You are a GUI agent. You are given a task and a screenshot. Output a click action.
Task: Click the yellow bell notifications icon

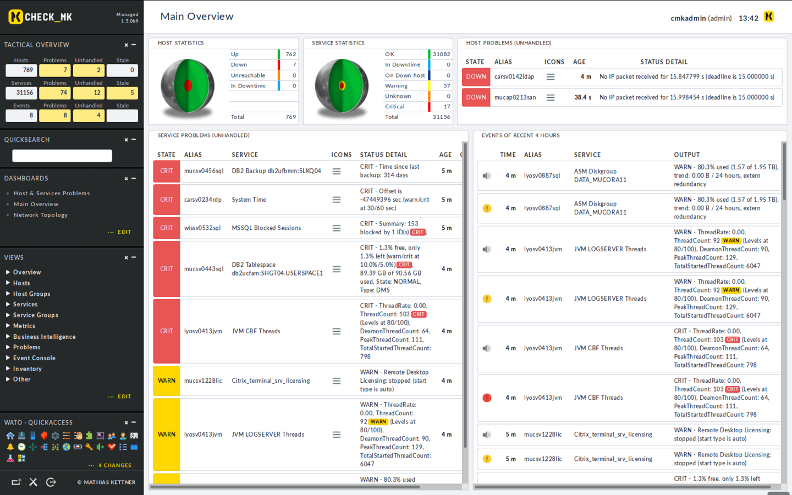pos(10,447)
